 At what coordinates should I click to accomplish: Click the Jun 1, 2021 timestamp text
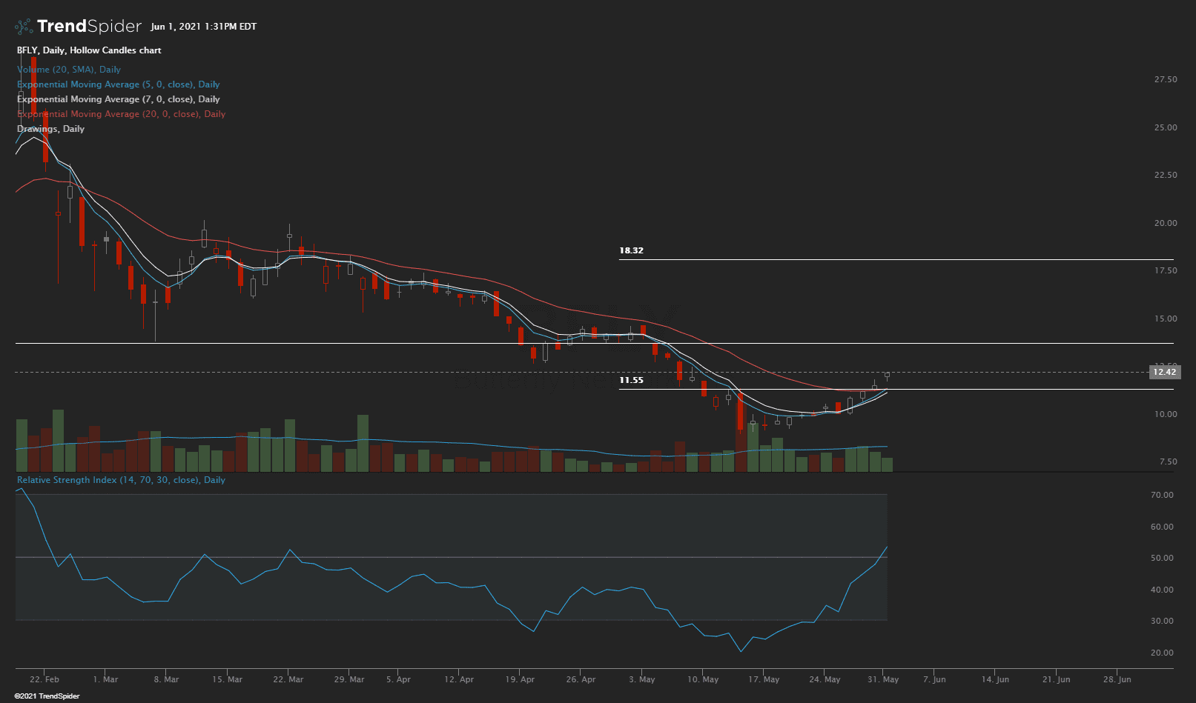click(203, 27)
